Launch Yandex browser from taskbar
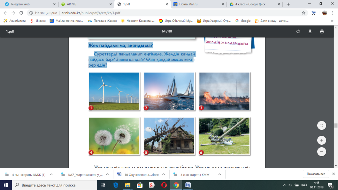The width and height of the screenshot is (338, 190). [x=152, y=185]
